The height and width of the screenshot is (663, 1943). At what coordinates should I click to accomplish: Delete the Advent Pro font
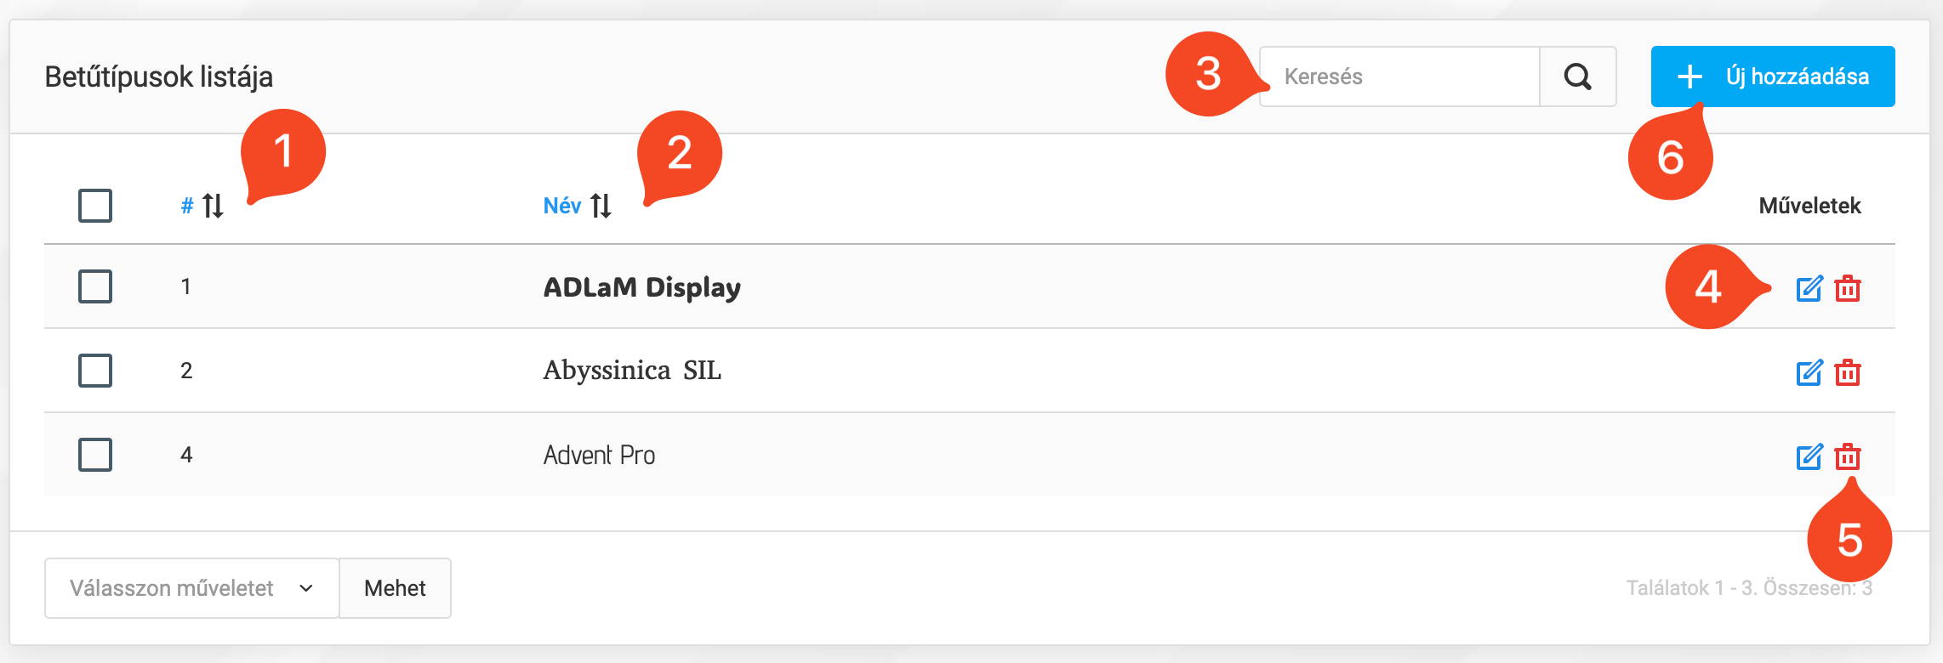1847,456
